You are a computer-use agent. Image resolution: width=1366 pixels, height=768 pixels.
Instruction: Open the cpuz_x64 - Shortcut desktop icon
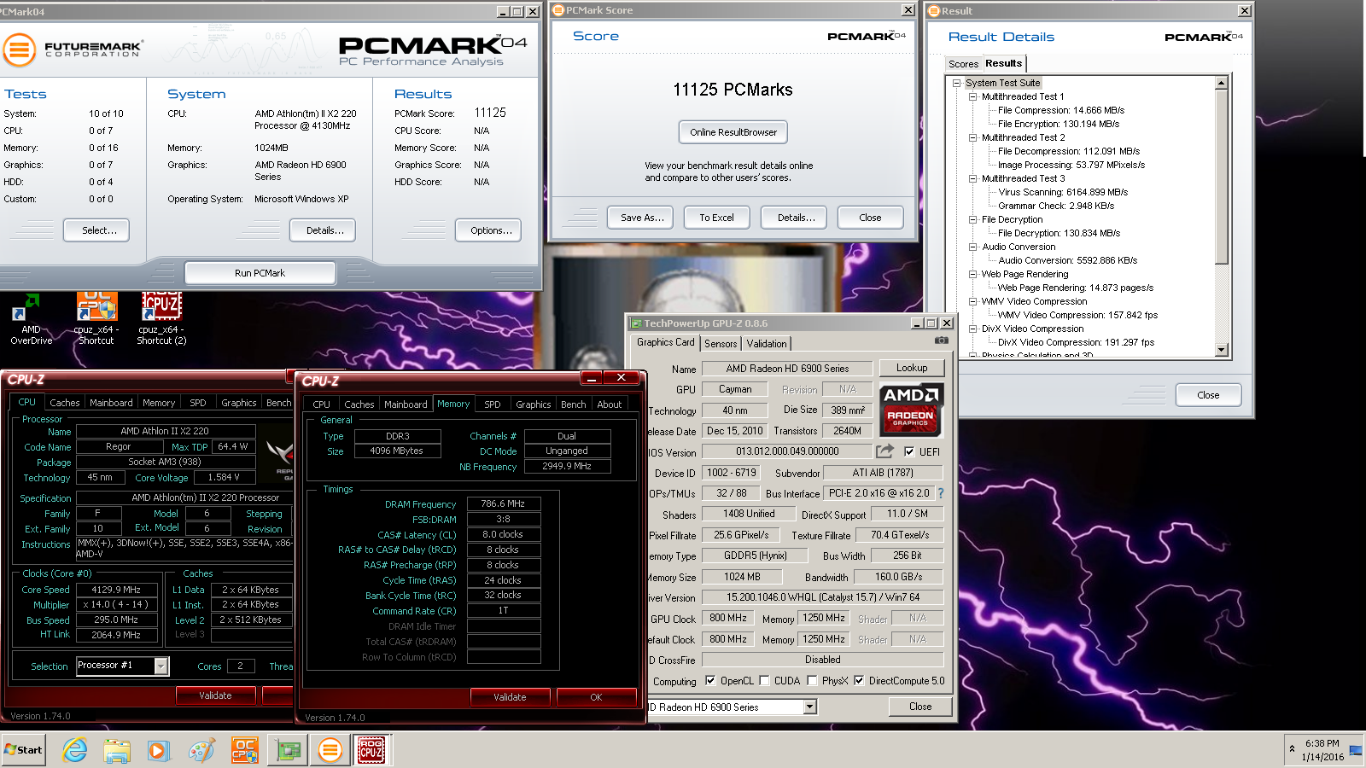coord(96,318)
